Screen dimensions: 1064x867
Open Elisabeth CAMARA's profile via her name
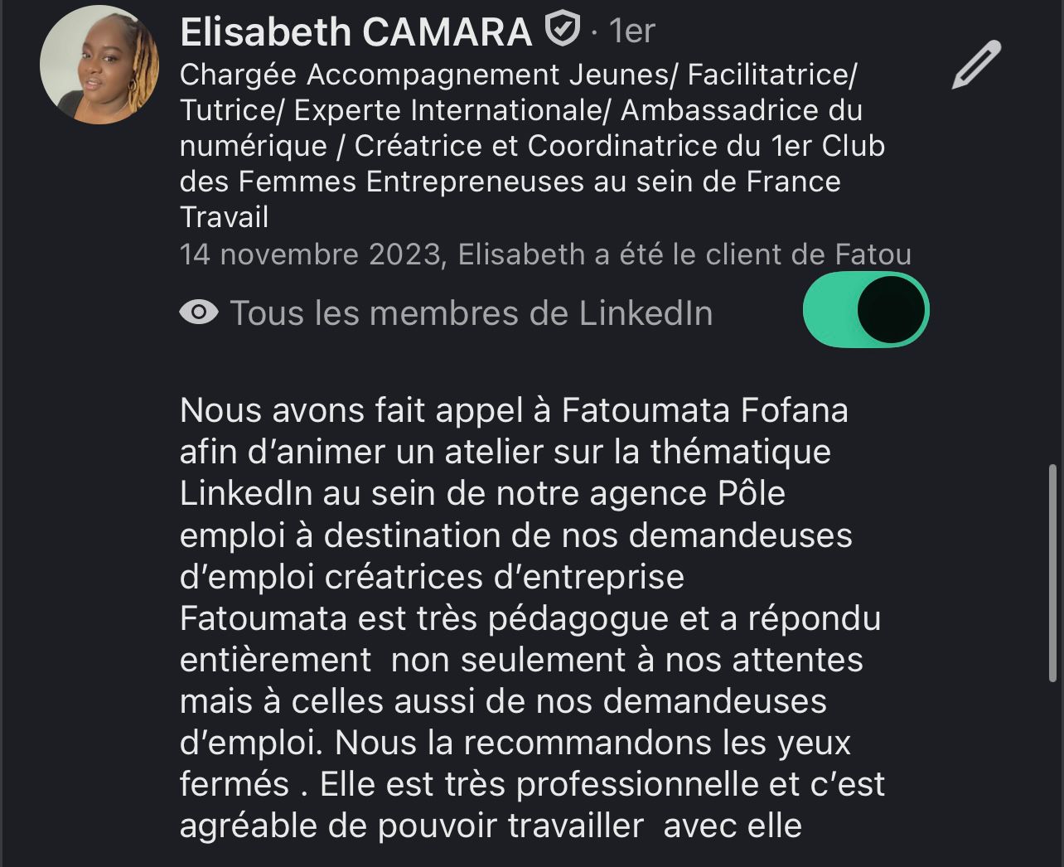click(x=355, y=31)
